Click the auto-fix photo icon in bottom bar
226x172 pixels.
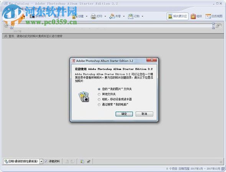tap(82, 161)
